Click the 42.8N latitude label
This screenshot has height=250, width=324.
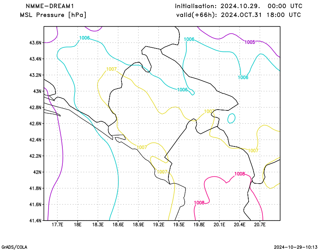tap(35, 107)
